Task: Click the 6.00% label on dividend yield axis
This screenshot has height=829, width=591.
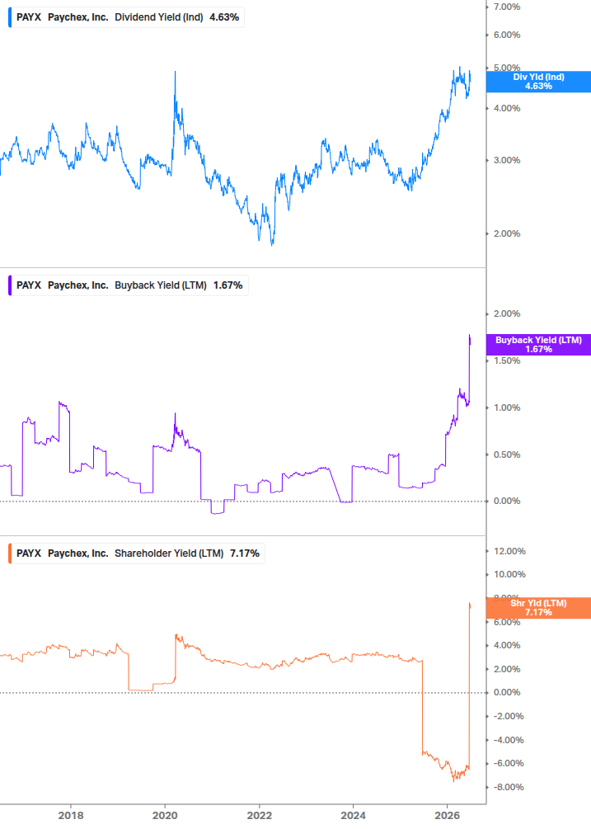Action: (507, 35)
